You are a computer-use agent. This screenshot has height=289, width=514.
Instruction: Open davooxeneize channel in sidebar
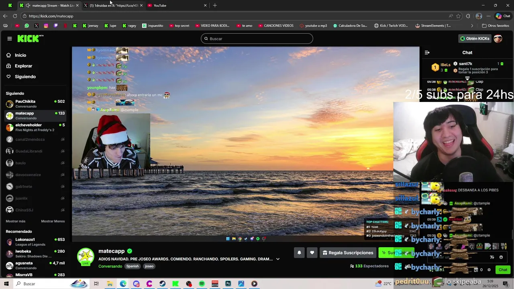35,175
